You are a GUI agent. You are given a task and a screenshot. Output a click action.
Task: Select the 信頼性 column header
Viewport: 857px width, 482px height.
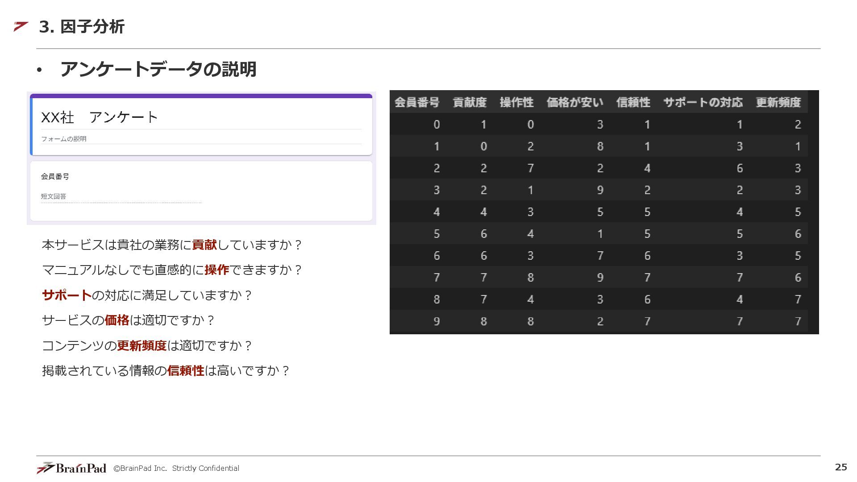pyautogui.click(x=633, y=103)
